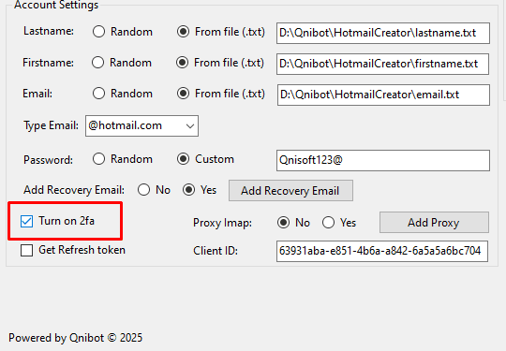Select No for Add Recovery Email
The width and height of the screenshot is (506, 351).
(154, 190)
